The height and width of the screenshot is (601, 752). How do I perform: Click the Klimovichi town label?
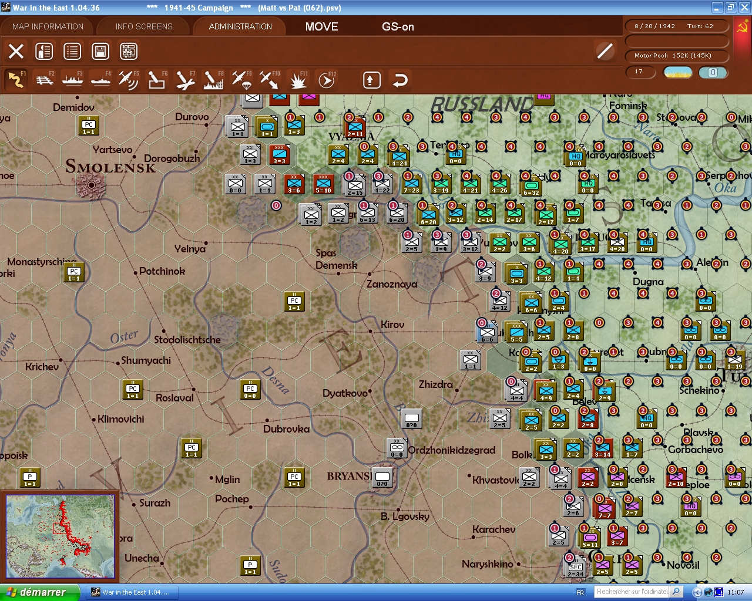[121, 419]
